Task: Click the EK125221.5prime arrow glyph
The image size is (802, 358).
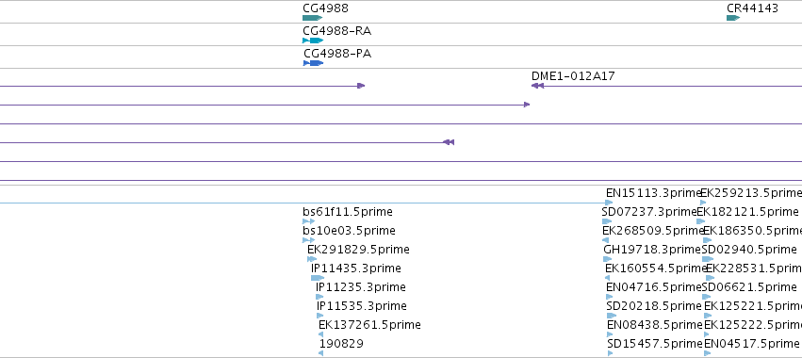Action: click(x=708, y=316)
